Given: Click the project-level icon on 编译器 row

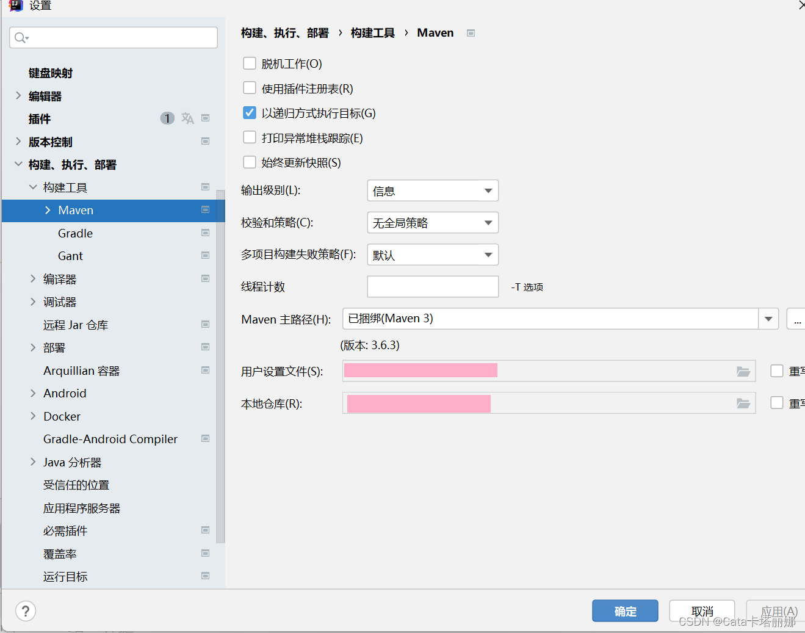Looking at the screenshot, I should [206, 279].
